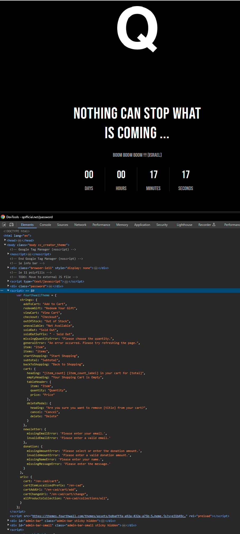Open the Security tab
Viewport: 240px width, 534px height.
click(x=162, y=225)
